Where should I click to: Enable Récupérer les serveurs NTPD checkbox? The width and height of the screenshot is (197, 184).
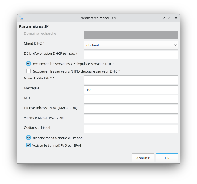pyautogui.click(x=28, y=71)
